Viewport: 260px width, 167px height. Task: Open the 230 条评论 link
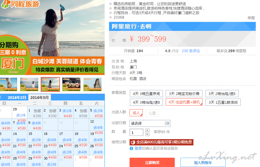coord(191,51)
